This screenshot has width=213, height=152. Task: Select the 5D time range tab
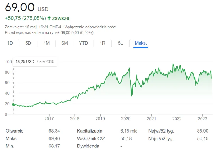(x=28, y=43)
